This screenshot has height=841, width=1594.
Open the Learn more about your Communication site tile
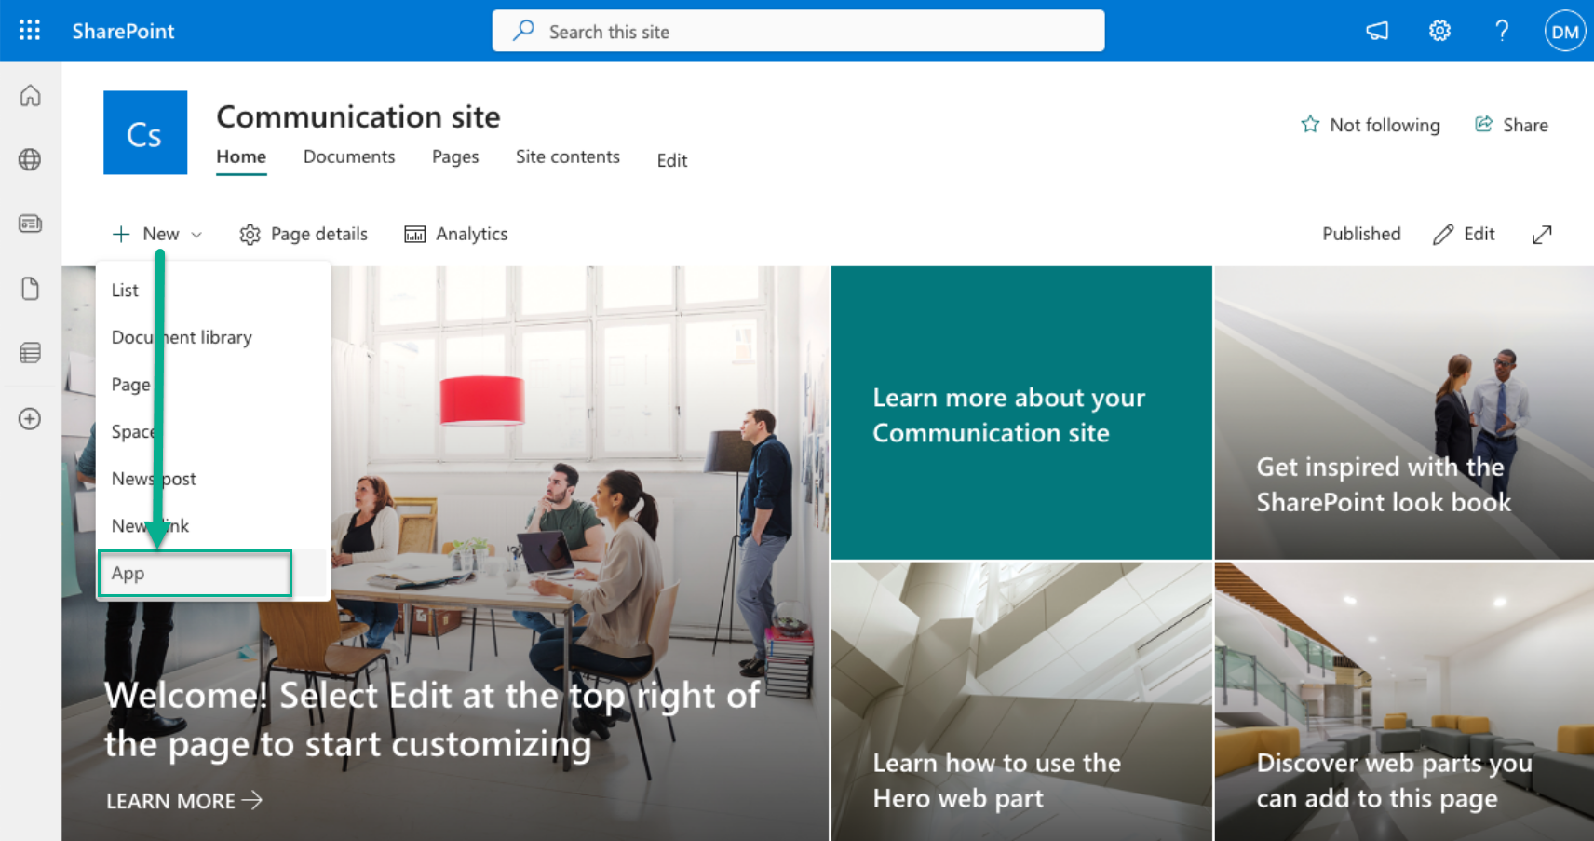point(1021,413)
